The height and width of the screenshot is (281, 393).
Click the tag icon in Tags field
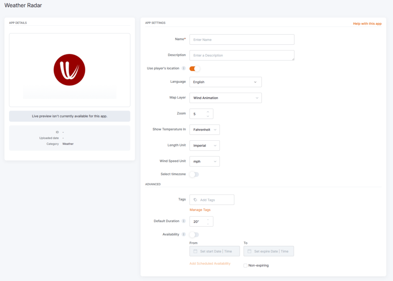pos(195,200)
